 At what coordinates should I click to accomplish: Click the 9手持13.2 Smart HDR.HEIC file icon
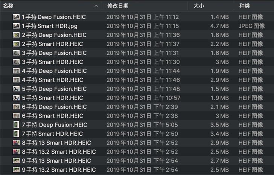coord(16,170)
